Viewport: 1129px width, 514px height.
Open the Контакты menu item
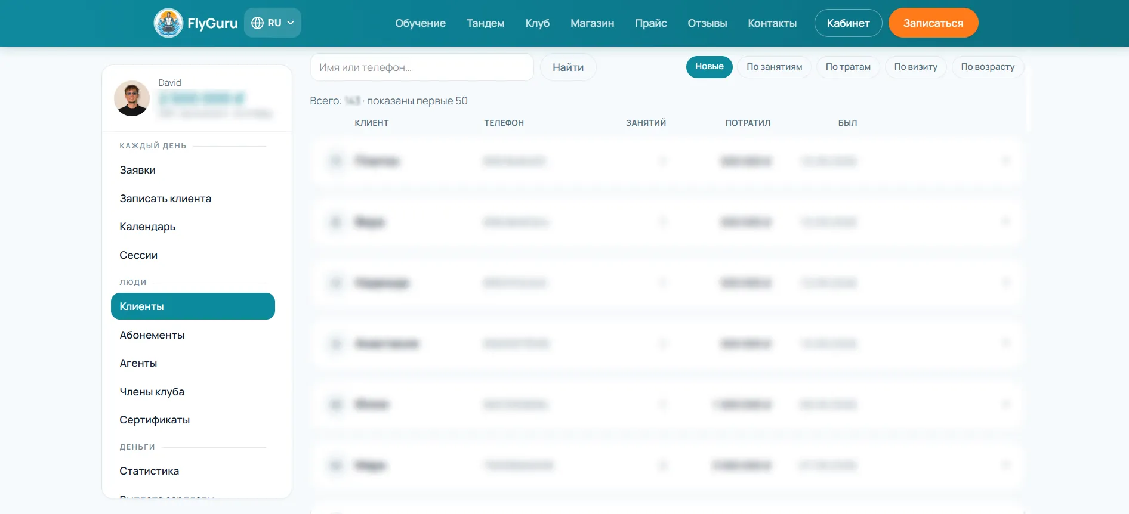click(772, 23)
